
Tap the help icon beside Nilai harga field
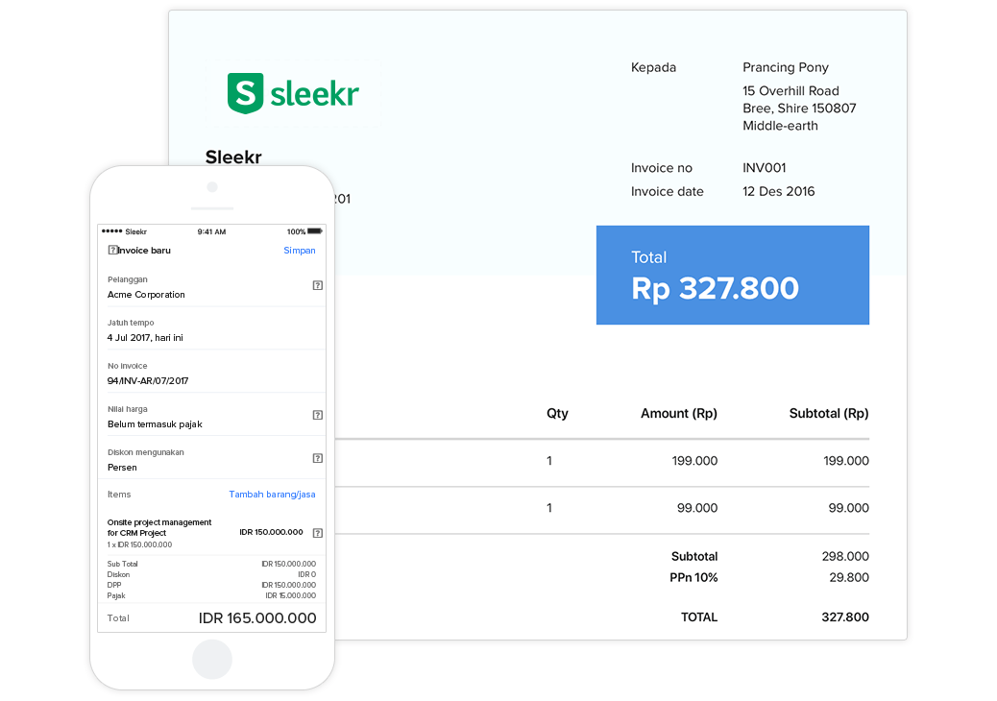pos(317,415)
